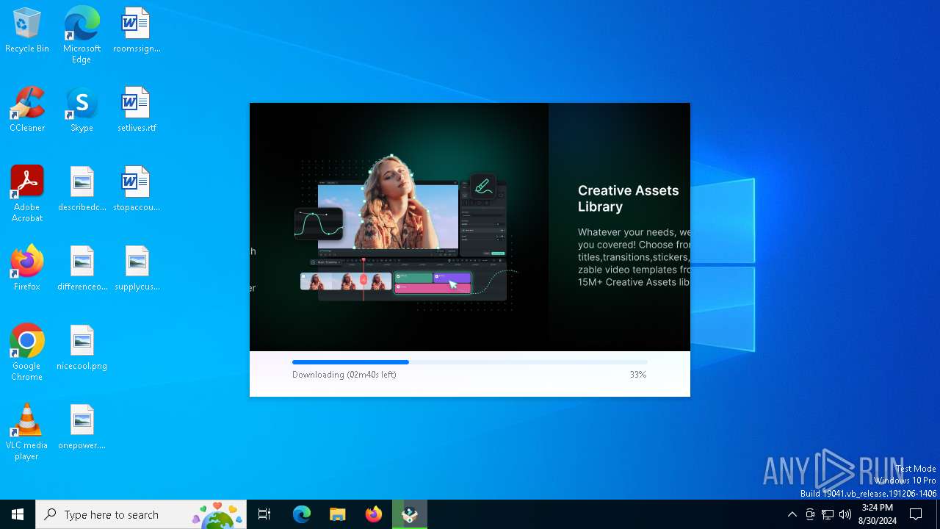Select the supplycus image file icon
Viewport: 940px width, 529px height.
point(137,268)
